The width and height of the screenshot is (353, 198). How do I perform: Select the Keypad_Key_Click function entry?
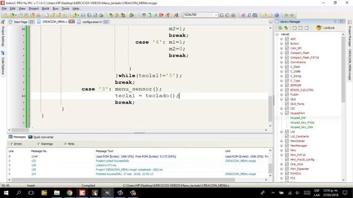click(302, 127)
